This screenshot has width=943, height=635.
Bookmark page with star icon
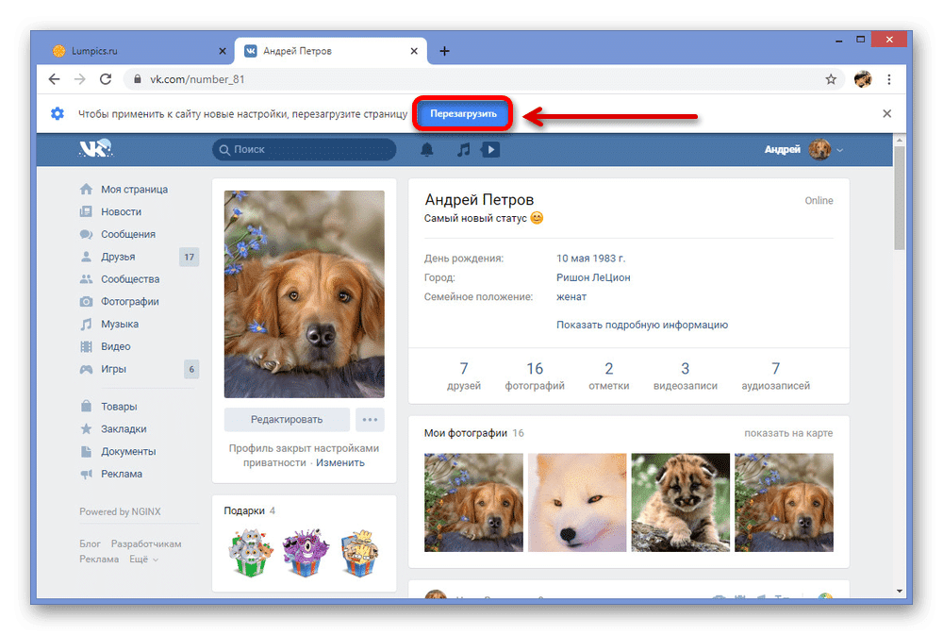831,80
